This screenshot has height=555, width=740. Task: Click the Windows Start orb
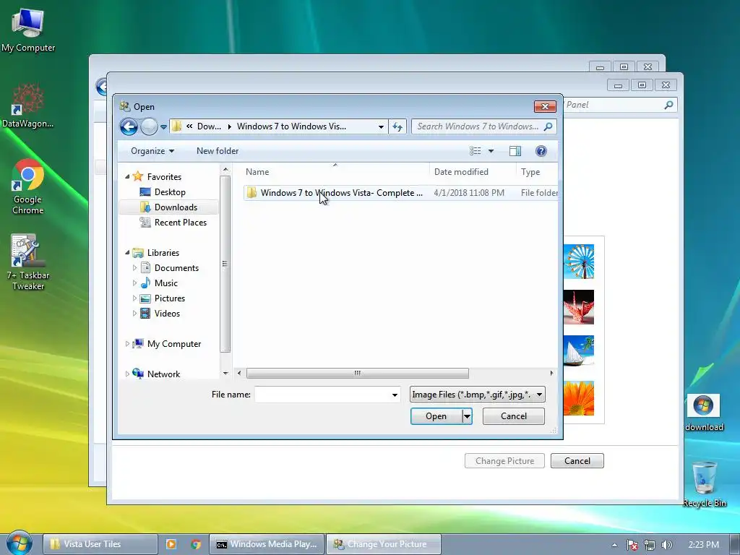click(19, 543)
